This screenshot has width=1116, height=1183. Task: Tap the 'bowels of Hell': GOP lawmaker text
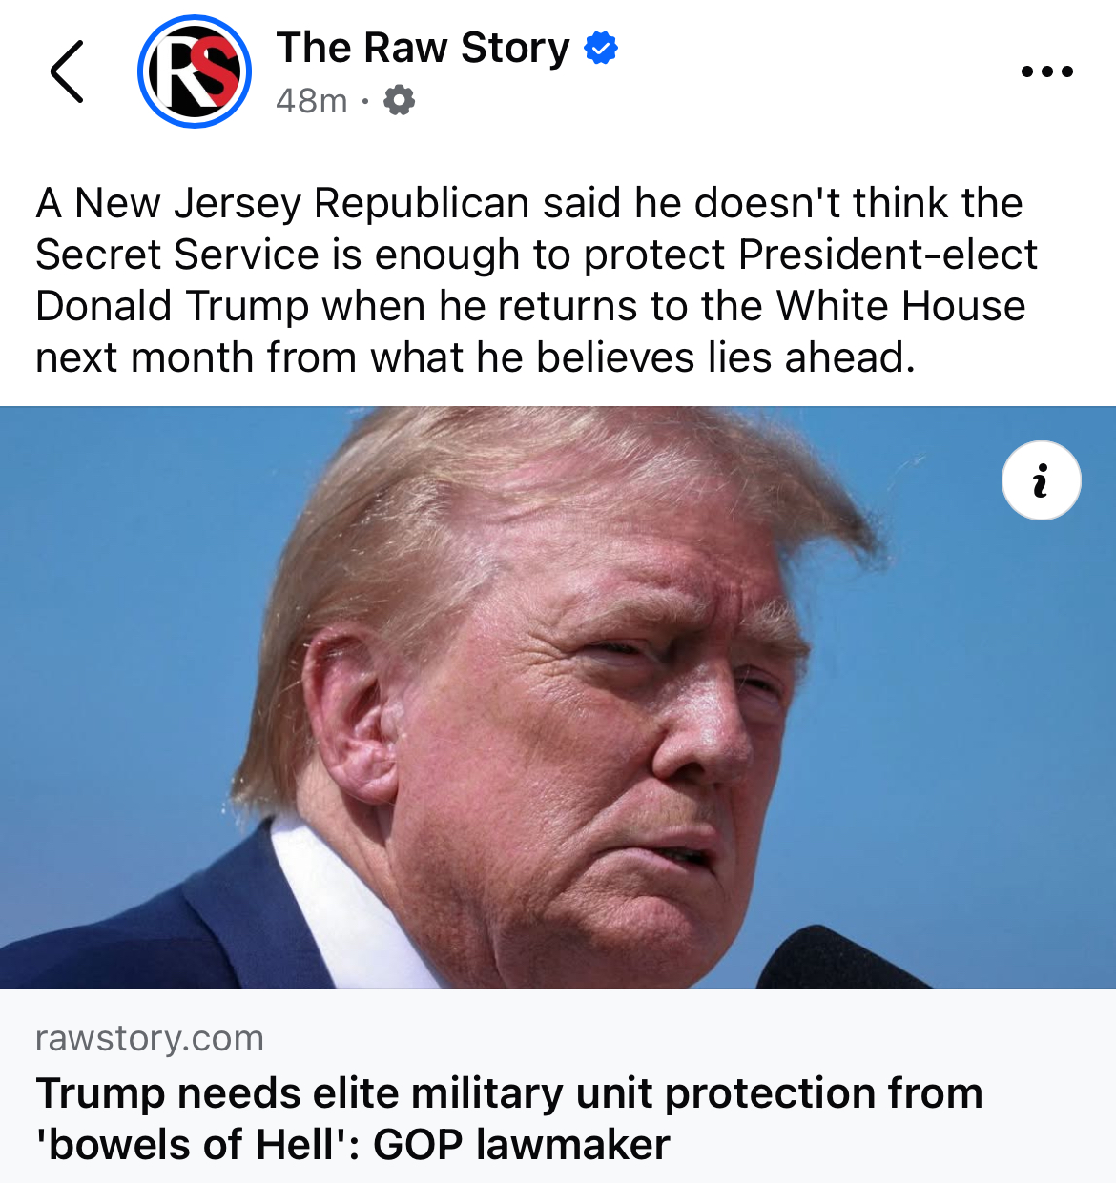coord(353,1144)
